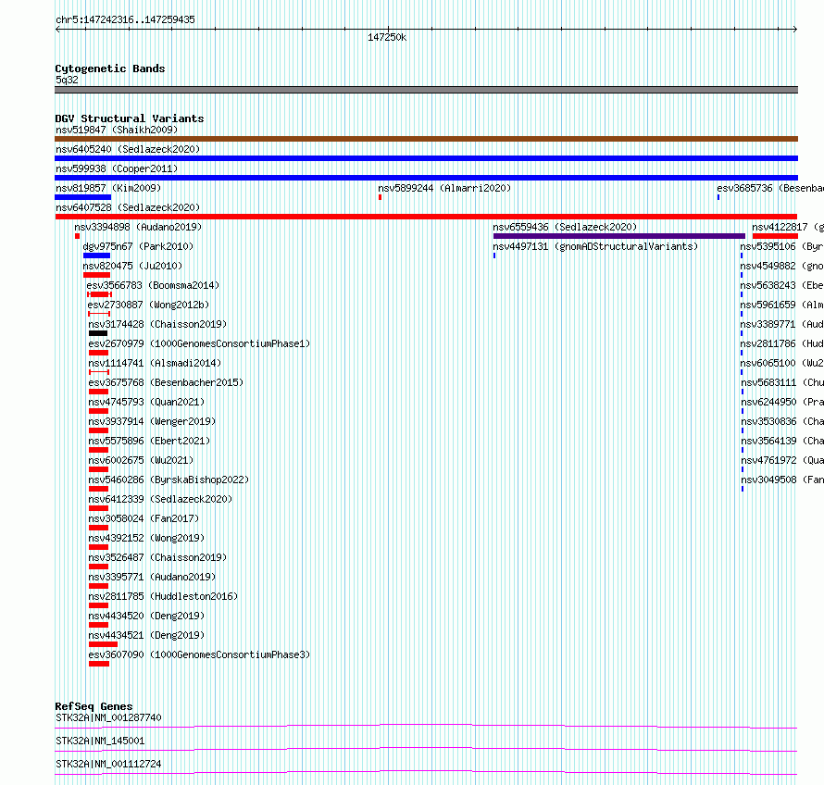
Task: Click STK32A|NM_001287740 transcript label
Action: click(108, 717)
